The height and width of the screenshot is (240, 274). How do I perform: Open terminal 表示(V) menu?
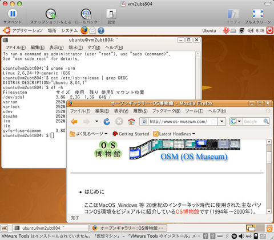point(57,47)
